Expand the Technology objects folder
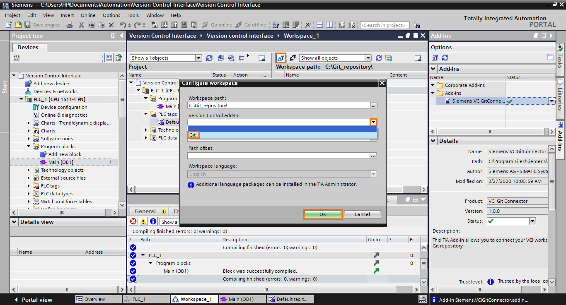Screen dimensions: 566x305 [29, 170]
